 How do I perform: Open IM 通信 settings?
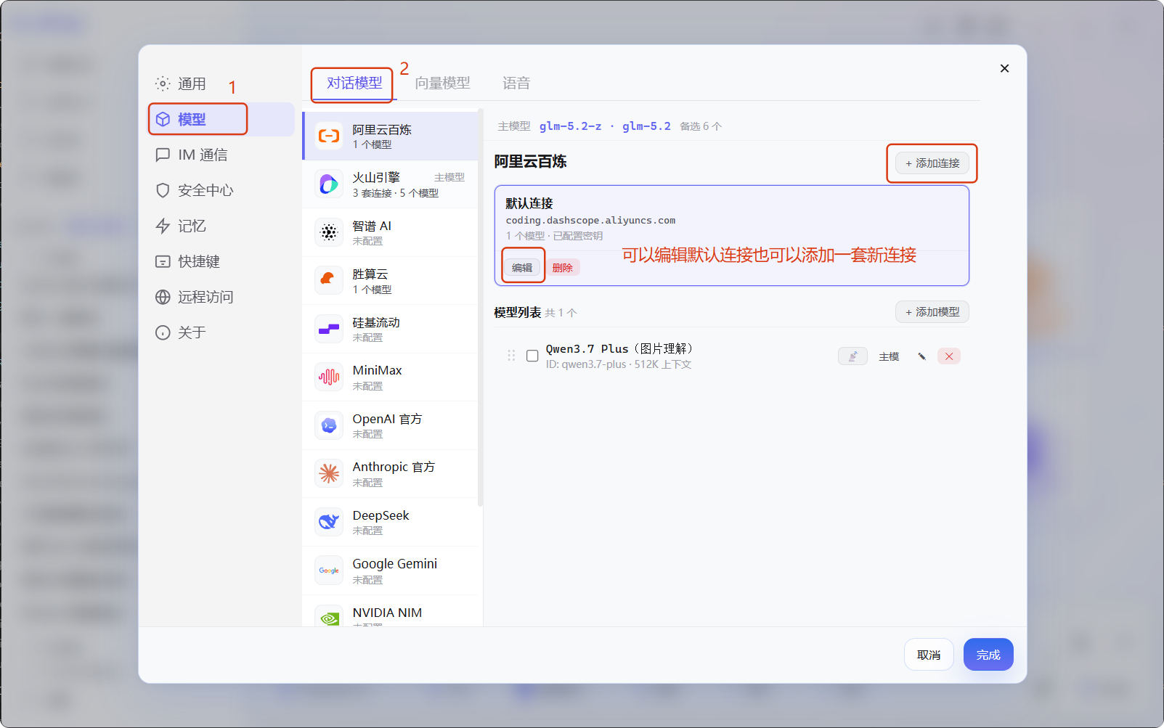click(x=221, y=155)
